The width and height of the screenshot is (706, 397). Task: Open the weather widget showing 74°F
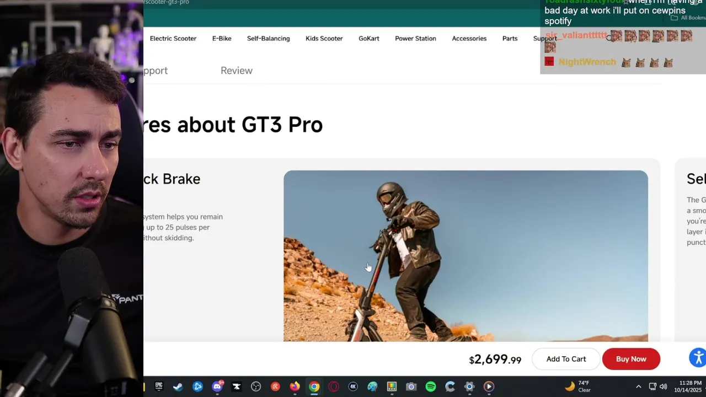point(577,387)
